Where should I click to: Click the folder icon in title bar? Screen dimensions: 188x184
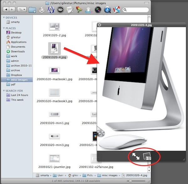47,3
